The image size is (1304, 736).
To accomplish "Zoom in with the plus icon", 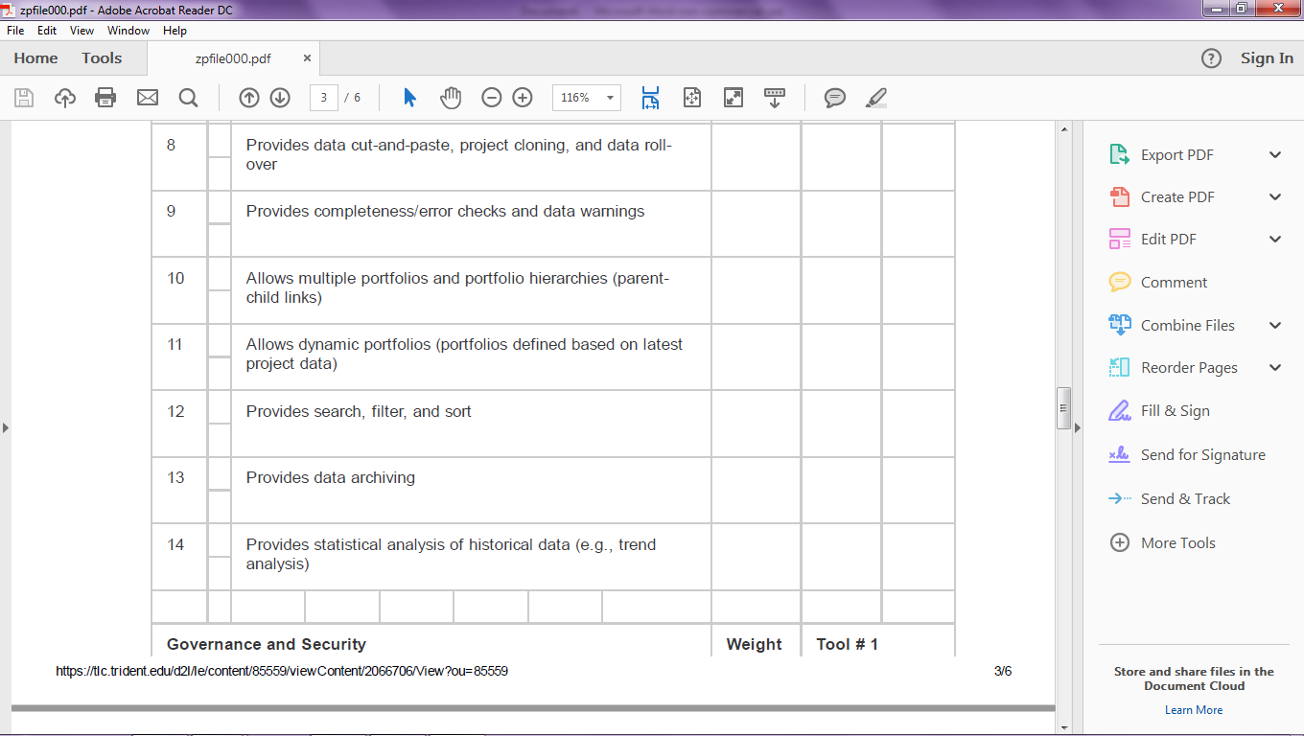I will (522, 97).
